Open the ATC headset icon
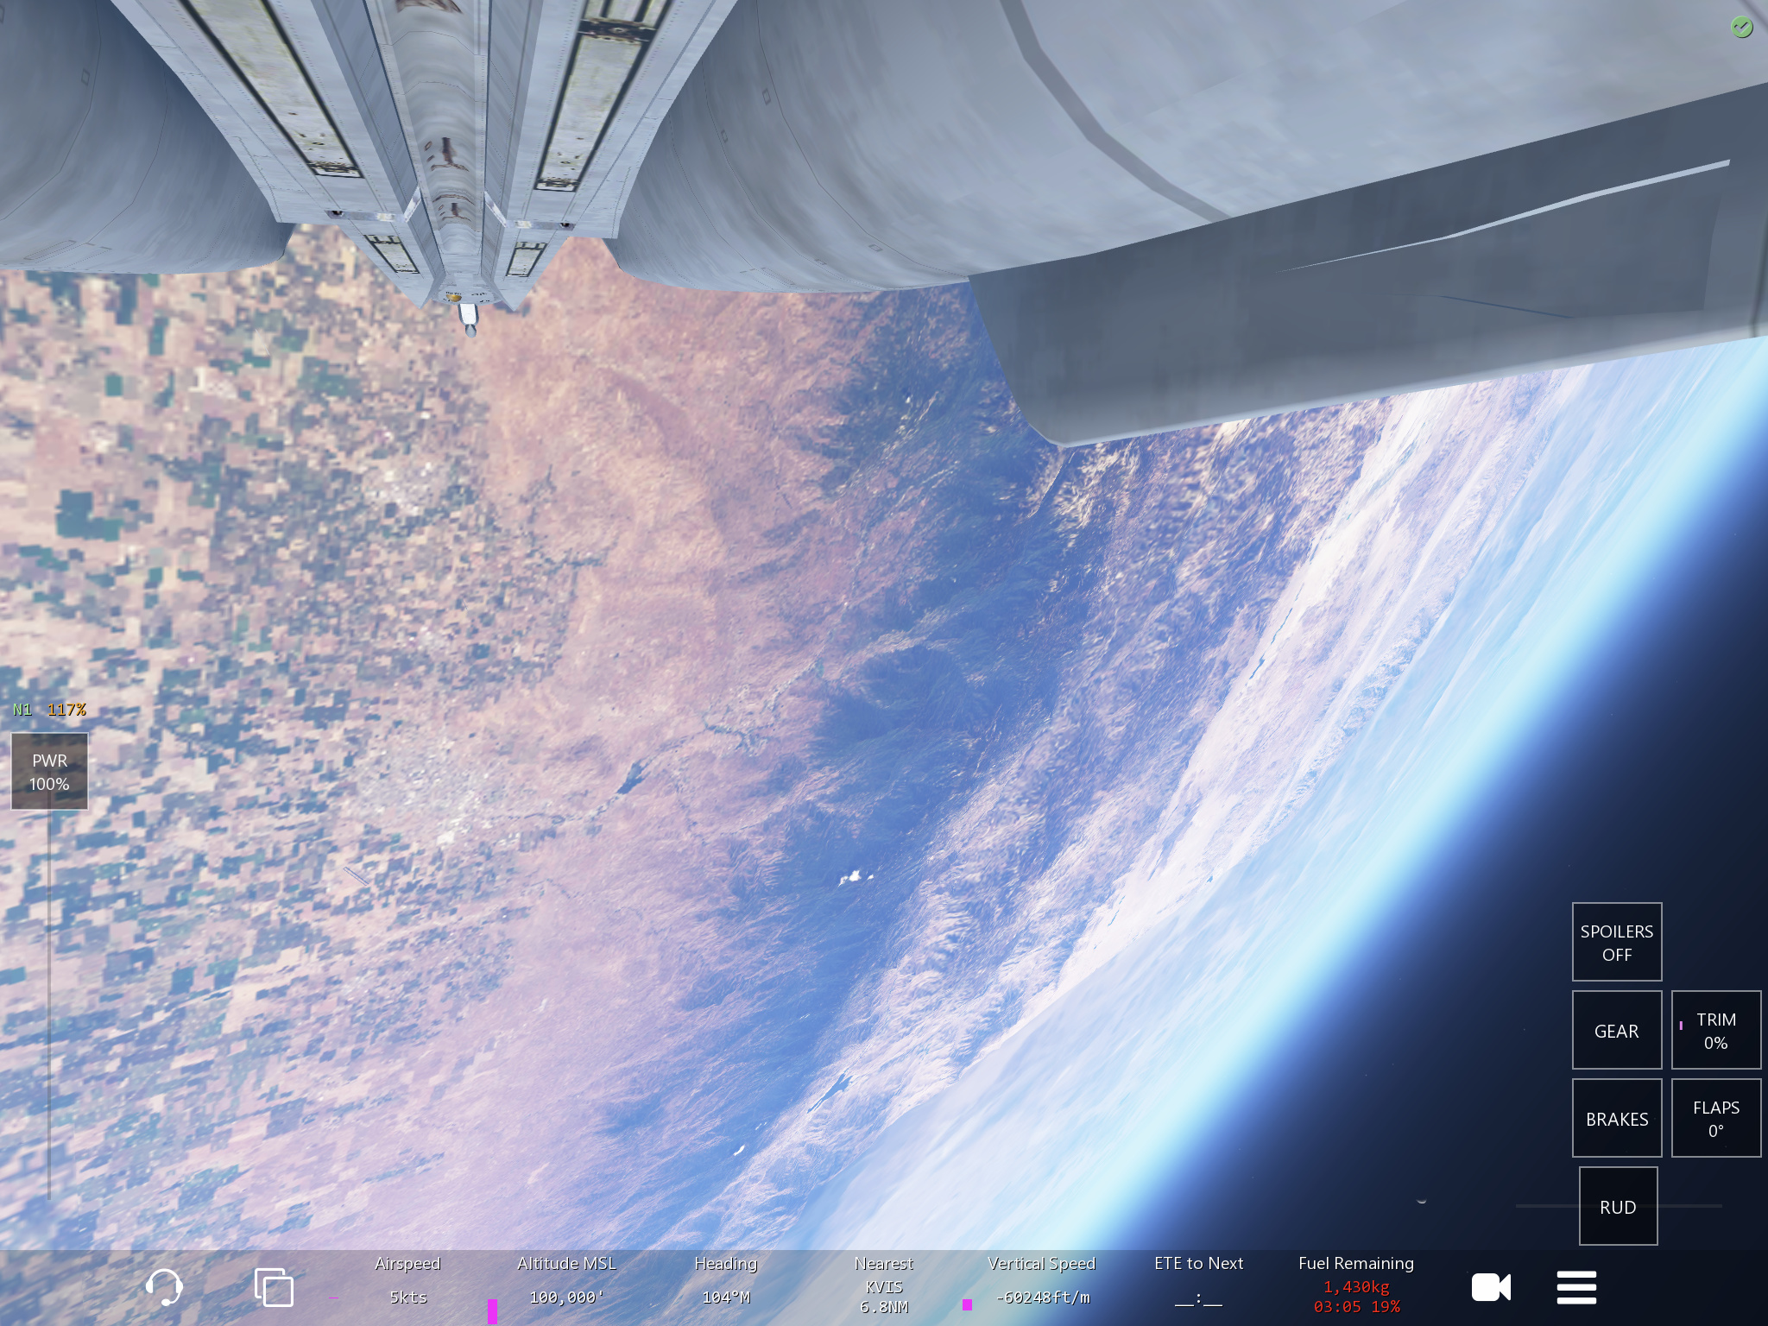Viewport: 1768px width, 1326px height. click(163, 1287)
